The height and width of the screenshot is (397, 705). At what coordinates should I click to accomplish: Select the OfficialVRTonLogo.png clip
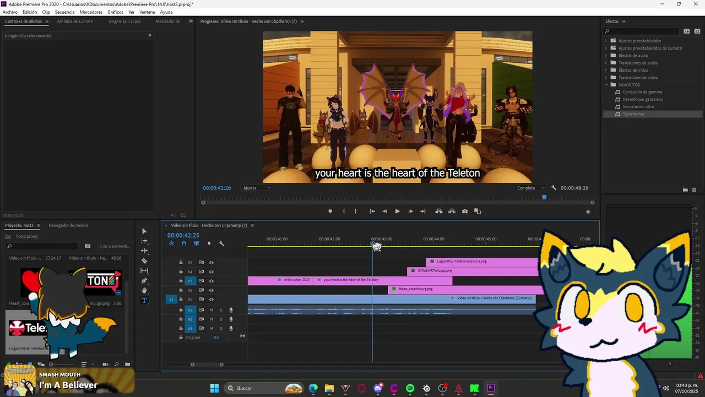[x=472, y=271]
